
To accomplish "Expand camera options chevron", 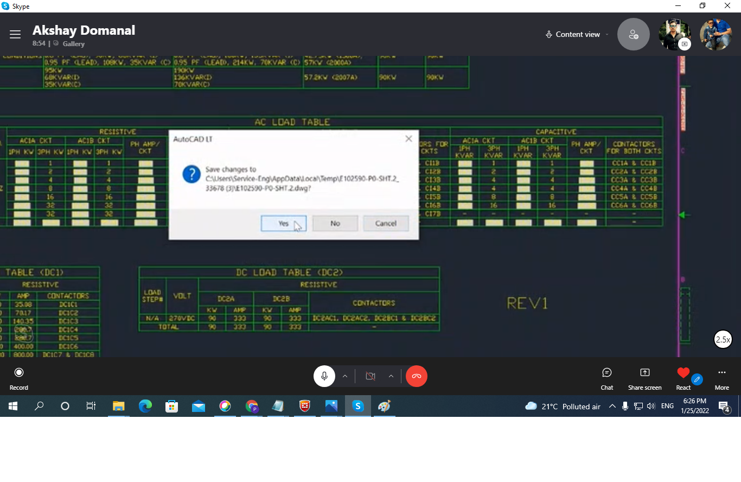I will (391, 376).
